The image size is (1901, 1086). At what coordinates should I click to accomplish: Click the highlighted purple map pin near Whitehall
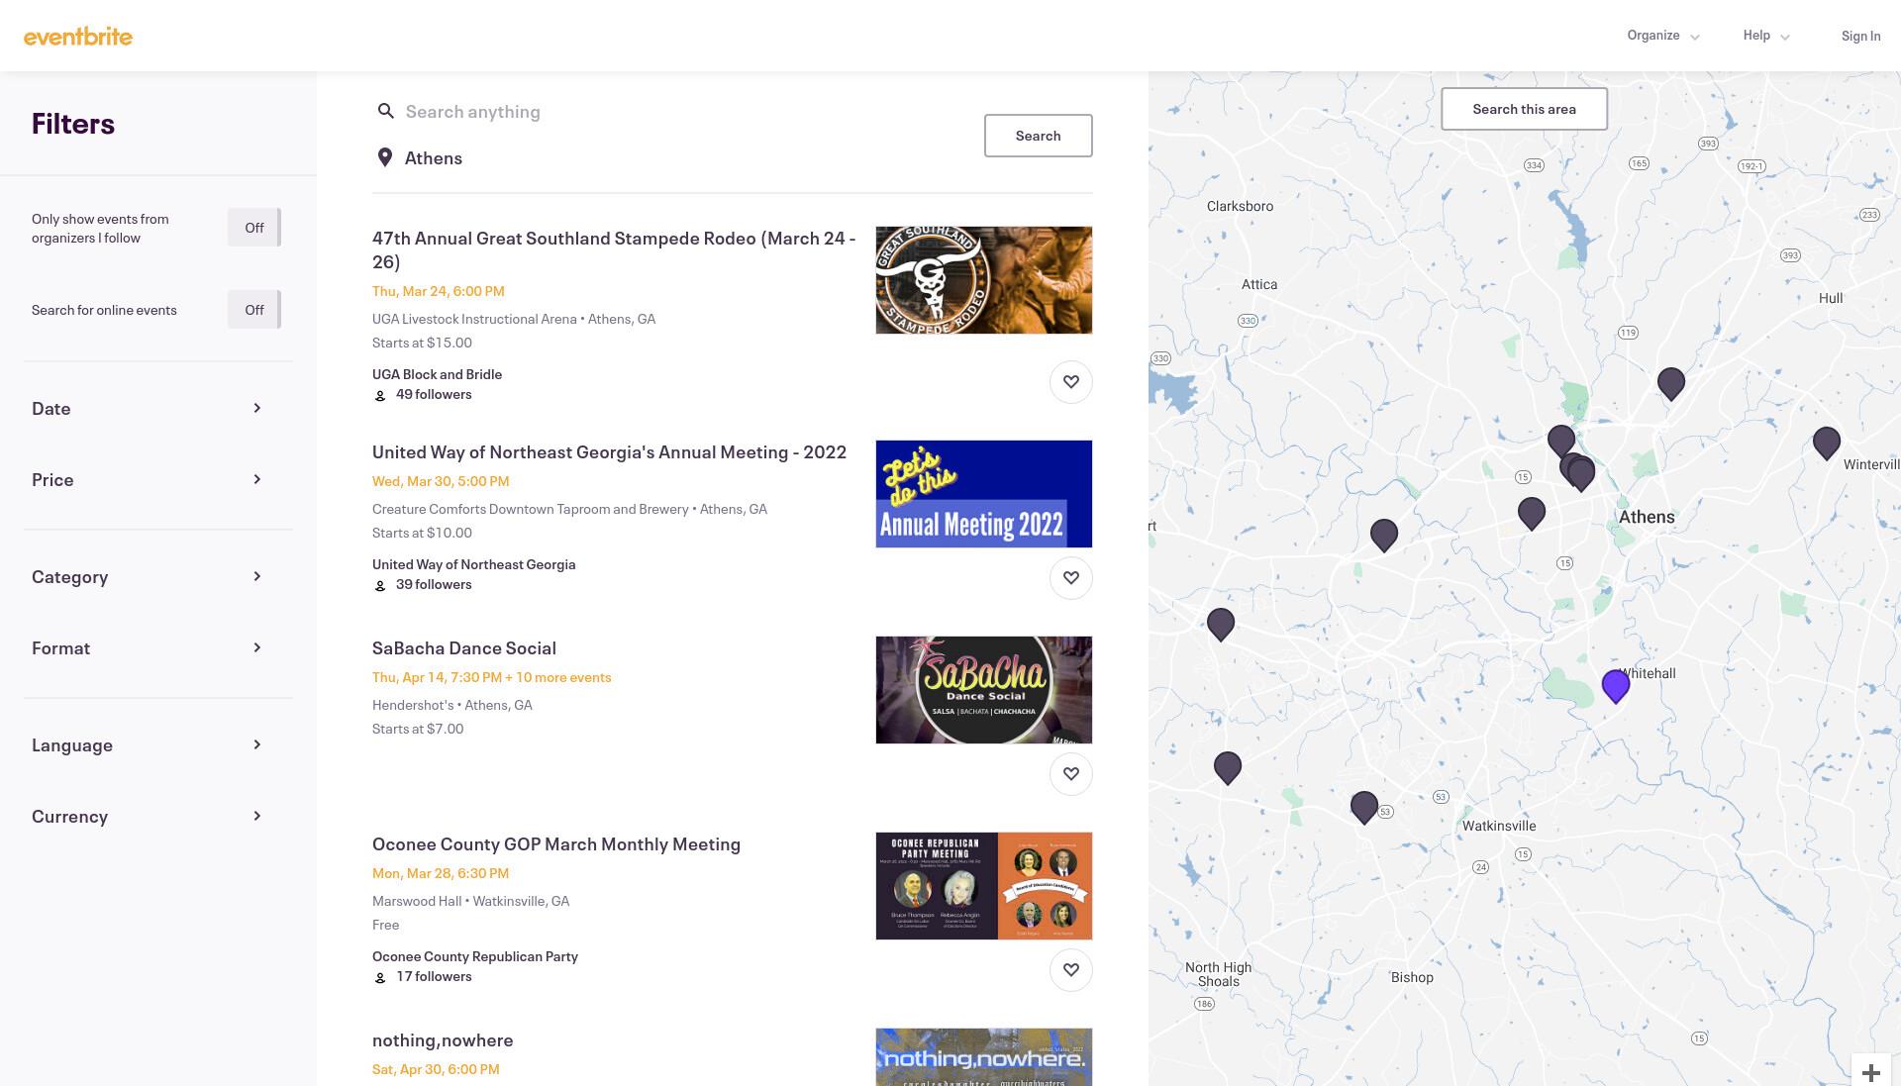tap(1616, 685)
